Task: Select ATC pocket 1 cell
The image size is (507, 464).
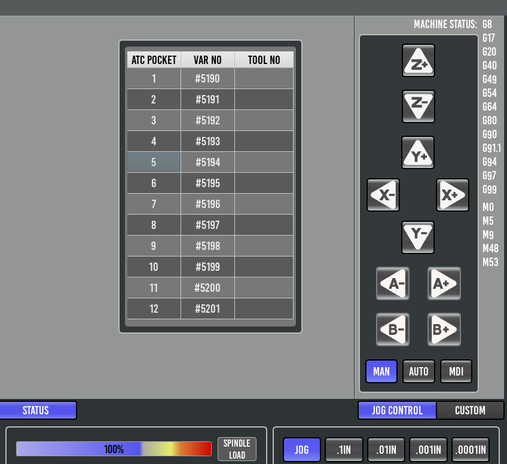Action: (154, 78)
